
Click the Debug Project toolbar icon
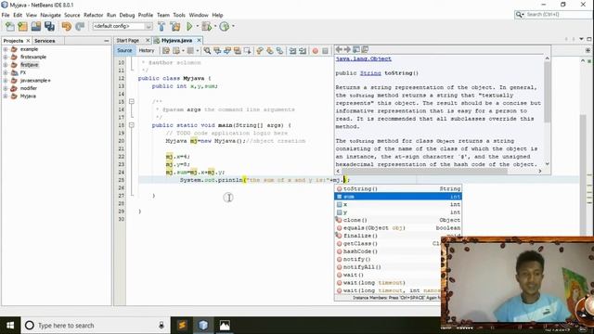206,26
